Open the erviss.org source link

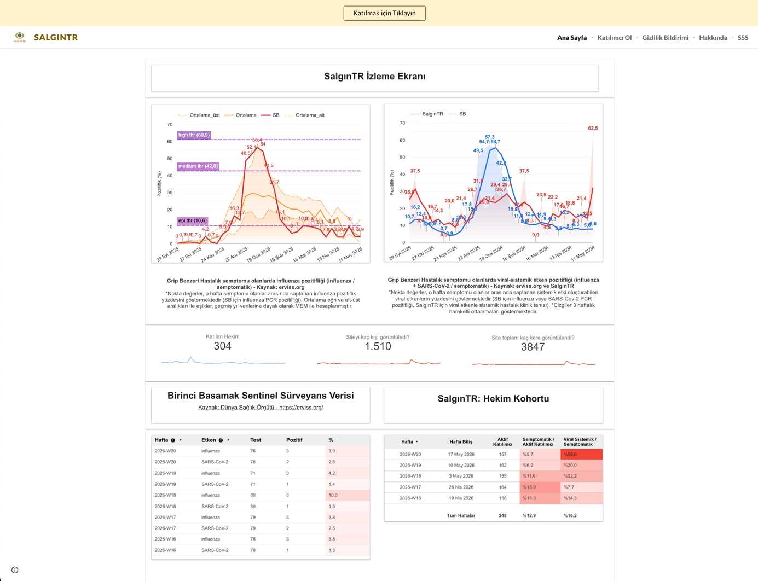(261, 408)
